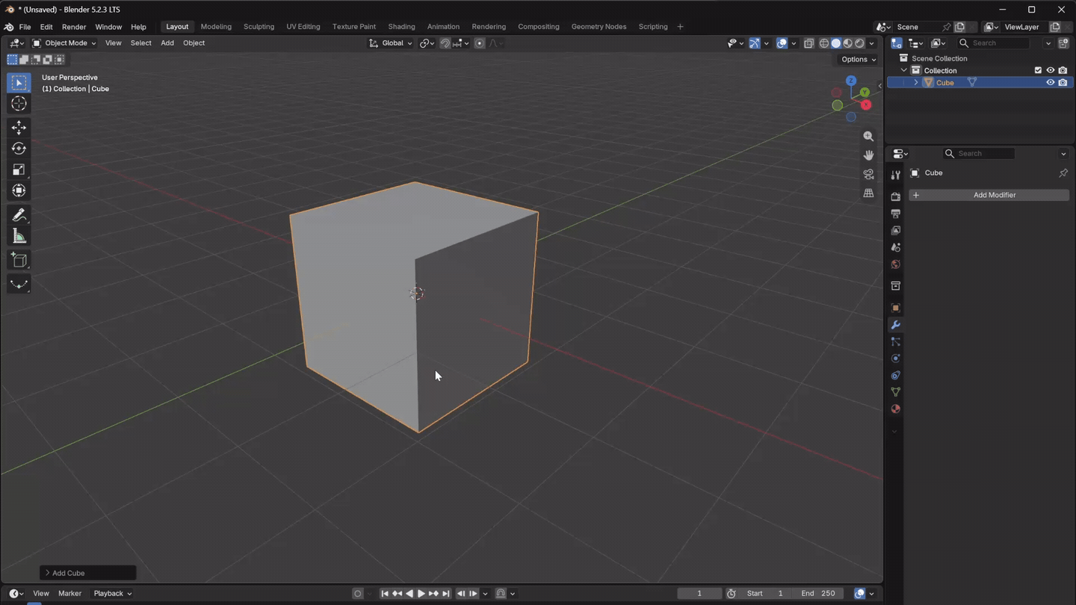Viewport: 1076px width, 605px height.
Task: Click the current frame field showing 1
Action: pyautogui.click(x=699, y=594)
